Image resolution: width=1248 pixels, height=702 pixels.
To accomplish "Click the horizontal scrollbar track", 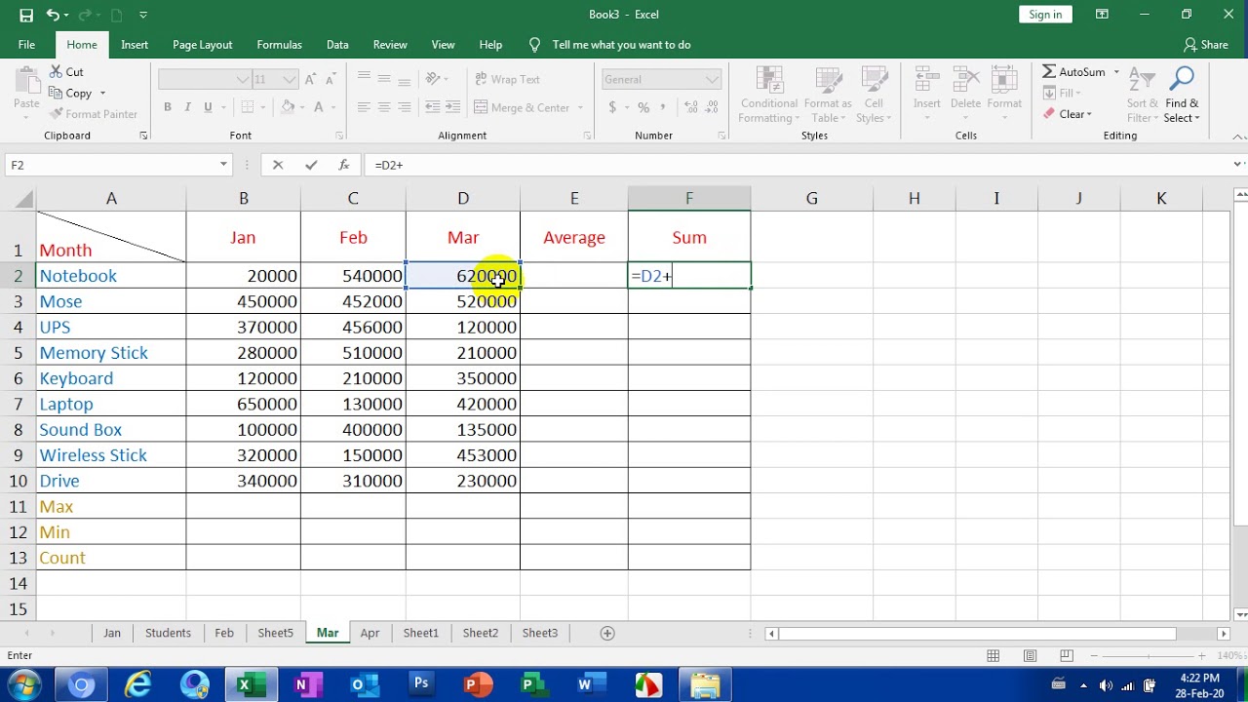I will [x=997, y=634].
